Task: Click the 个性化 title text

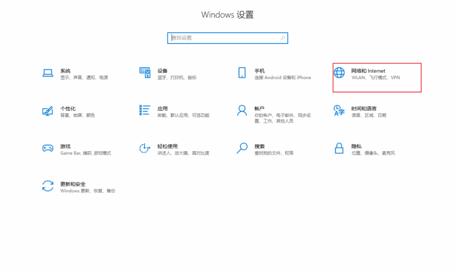Action: coord(68,108)
